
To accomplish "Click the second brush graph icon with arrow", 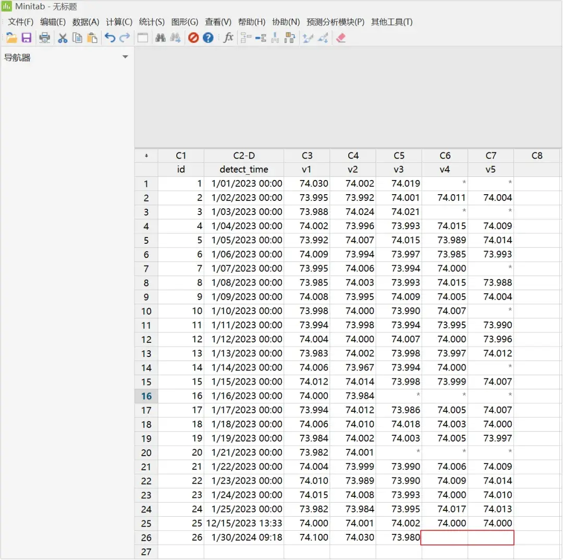I will tap(323, 38).
